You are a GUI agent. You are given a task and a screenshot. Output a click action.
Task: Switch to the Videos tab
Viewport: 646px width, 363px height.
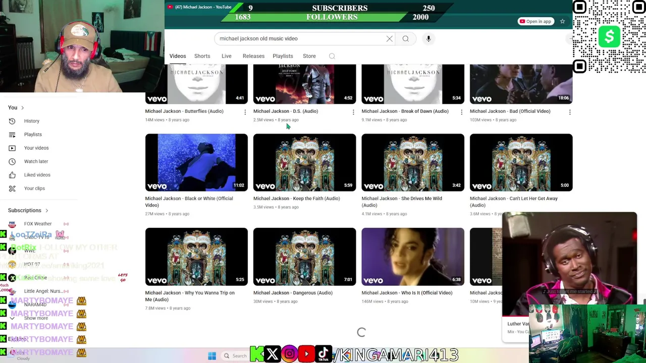tap(178, 56)
